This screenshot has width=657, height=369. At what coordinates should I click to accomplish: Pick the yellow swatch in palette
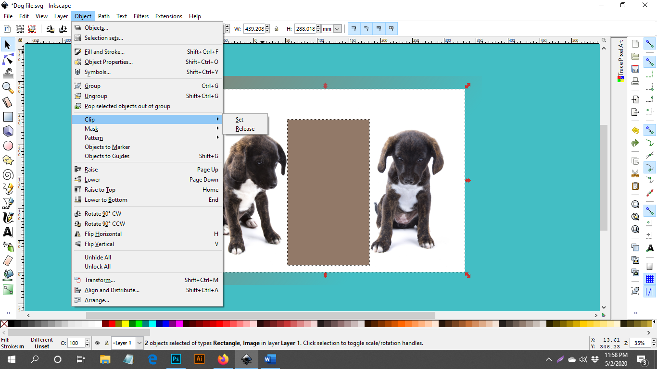coord(126,324)
